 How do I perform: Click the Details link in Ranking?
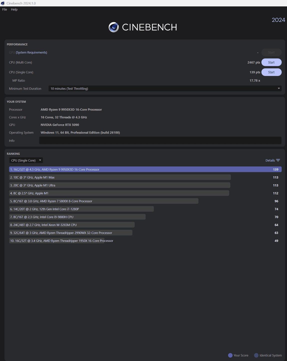coord(270,160)
